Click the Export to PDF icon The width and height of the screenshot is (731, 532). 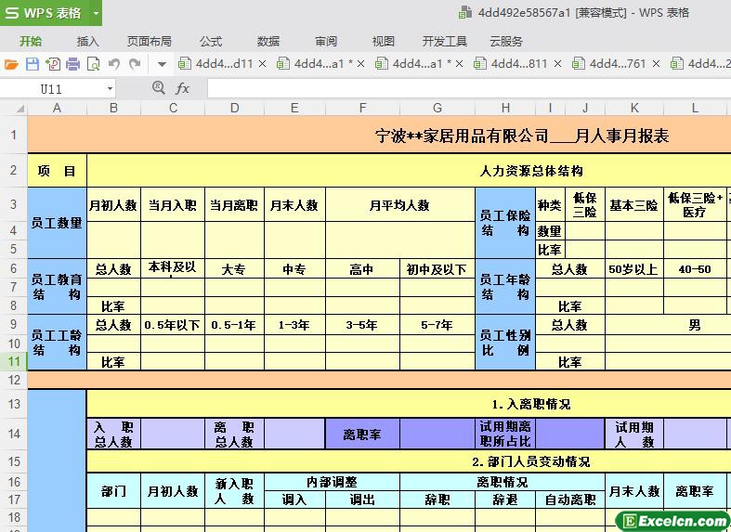(52, 64)
